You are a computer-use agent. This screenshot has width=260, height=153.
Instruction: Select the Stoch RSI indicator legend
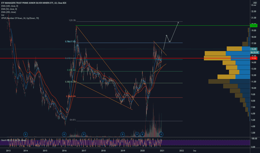point(14,140)
